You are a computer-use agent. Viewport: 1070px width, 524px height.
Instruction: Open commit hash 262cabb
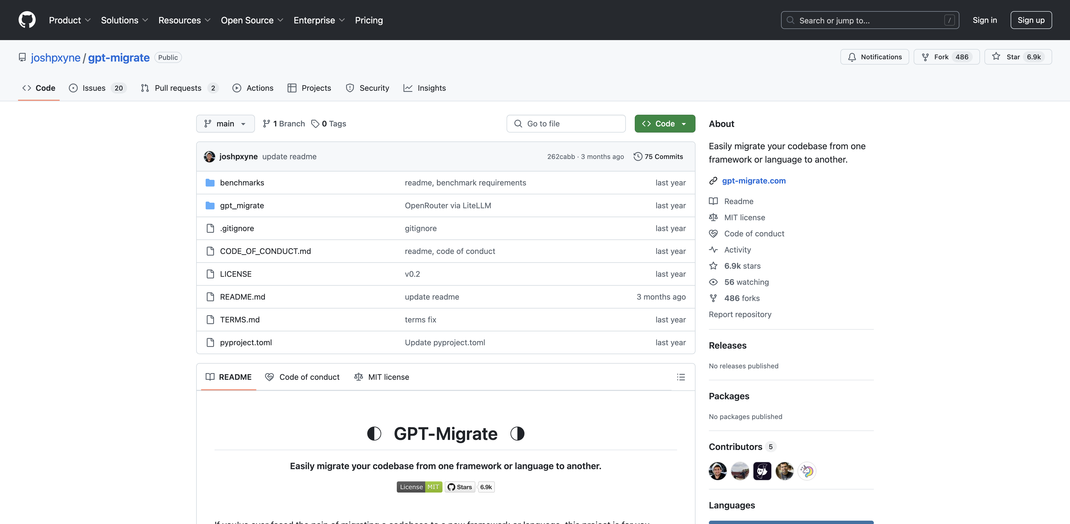click(x=561, y=156)
